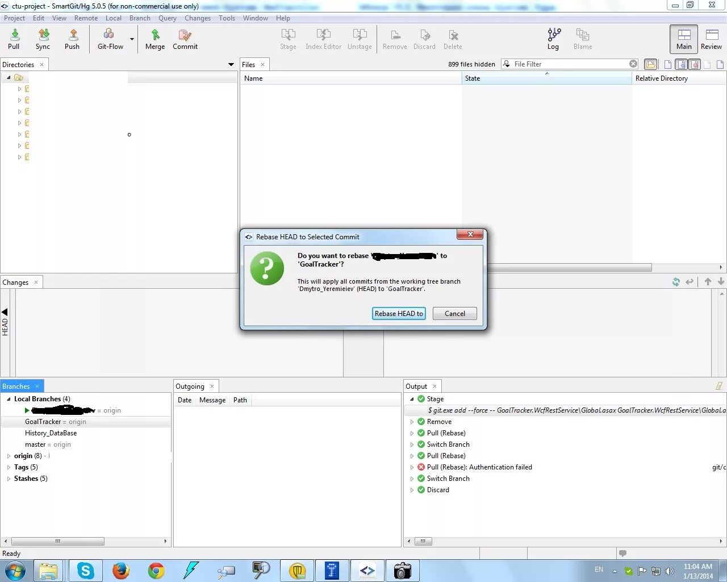The width and height of the screenshot is (727, 582).
Task: Click the Push toolbar icon
Action: tap(72, 39)
